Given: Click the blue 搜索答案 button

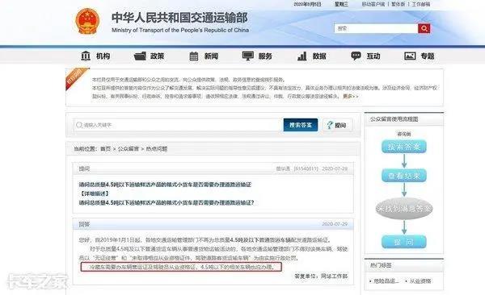Looking at the screenshot, I should click(301, 125).
